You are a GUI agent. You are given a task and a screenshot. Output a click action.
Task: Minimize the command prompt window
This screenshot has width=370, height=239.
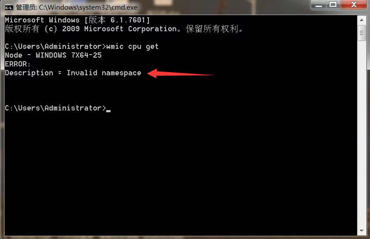point(318,5)
